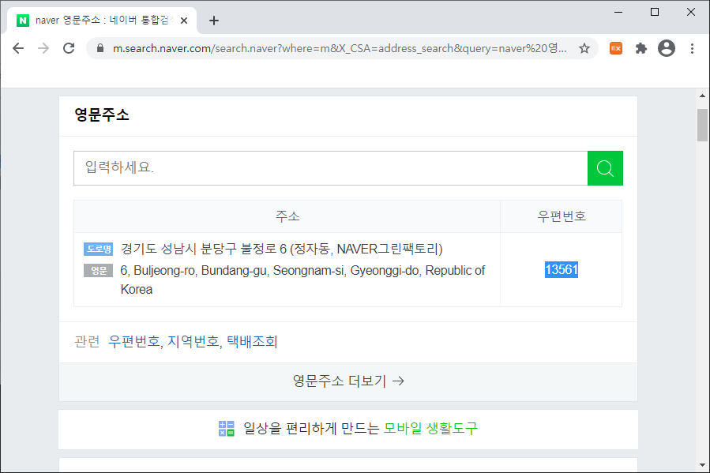710x473 pixels.
Task: Click the vertical scrollbar thumb
Action: coord(702,126)
